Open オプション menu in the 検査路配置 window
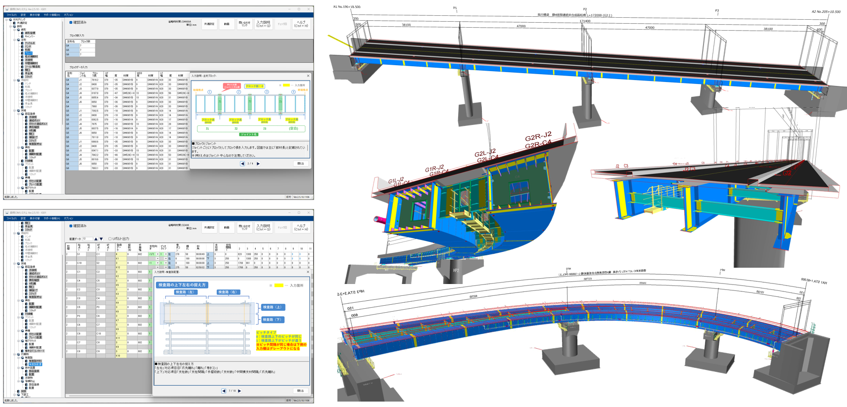847x407 pixels. (x=68, y=218)
